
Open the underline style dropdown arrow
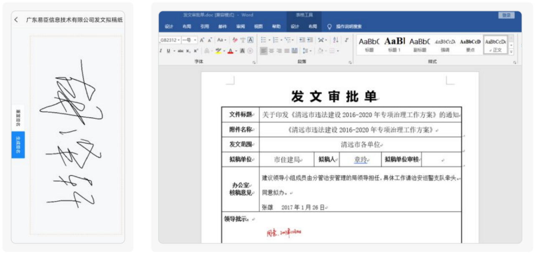click(x=174, y=51)
